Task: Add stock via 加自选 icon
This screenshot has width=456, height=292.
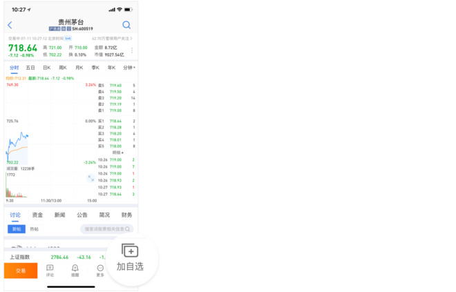Action: [x=130, y=251]
